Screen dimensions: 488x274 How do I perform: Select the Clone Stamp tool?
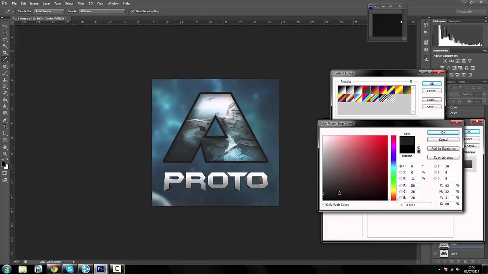pyautogui.click(x=5, y=80)
